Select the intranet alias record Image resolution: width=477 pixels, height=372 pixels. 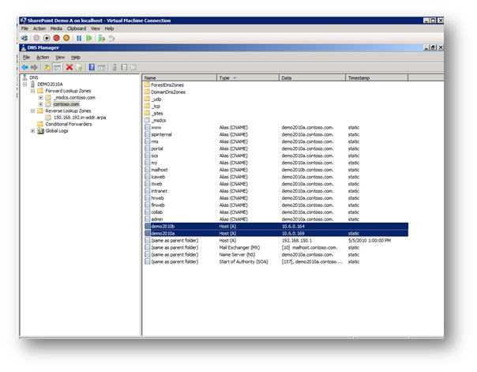pyautogui.click(x=159, y=191)
